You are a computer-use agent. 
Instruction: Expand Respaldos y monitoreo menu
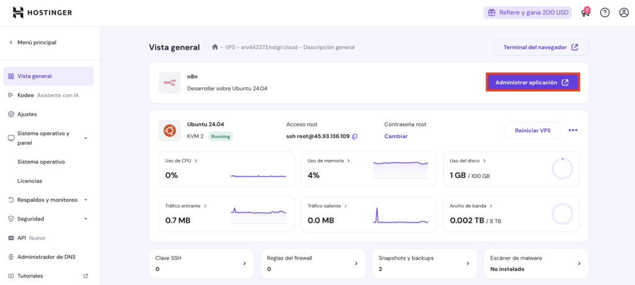click(86, 200)
